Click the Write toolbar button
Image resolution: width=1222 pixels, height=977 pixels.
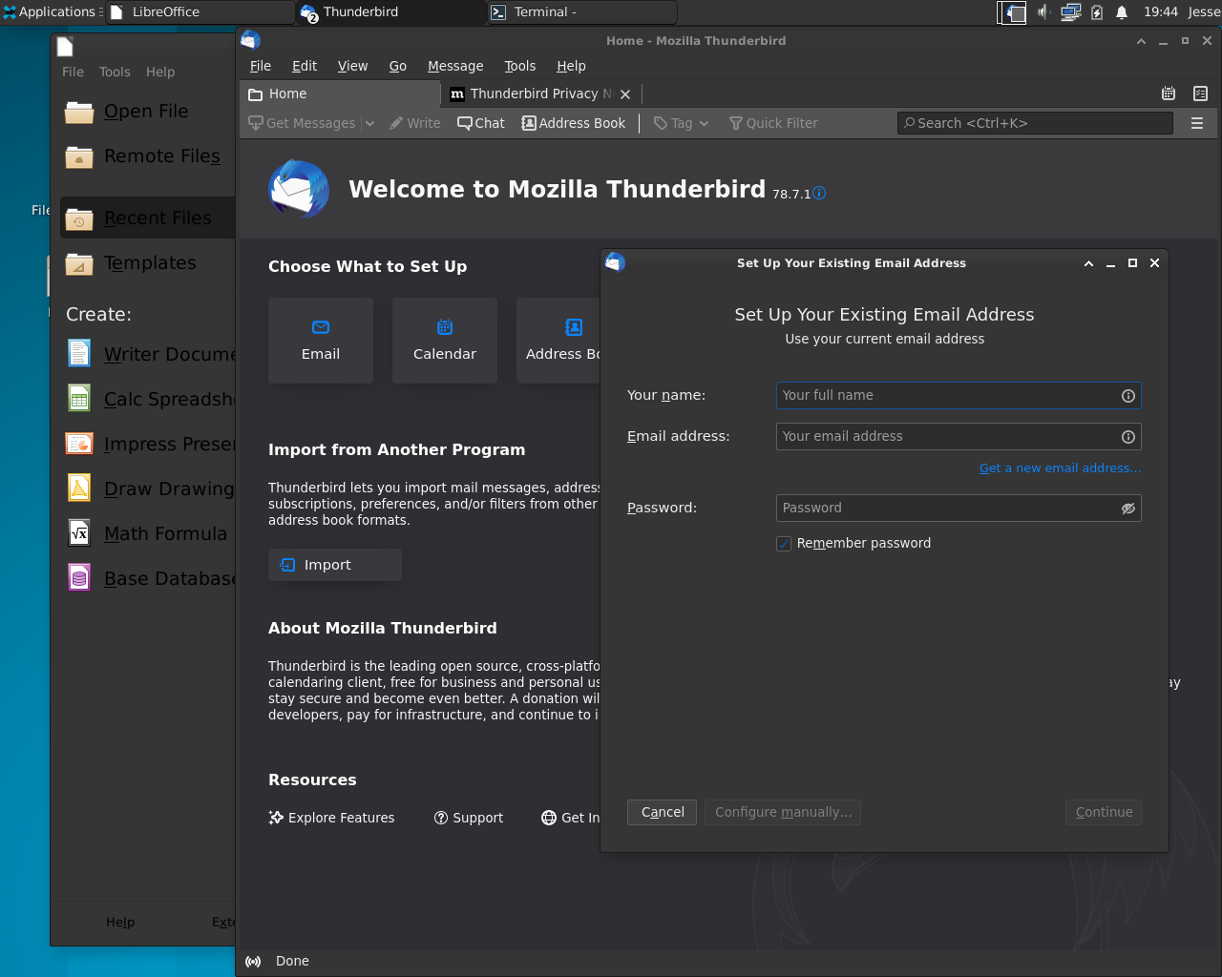415,123
